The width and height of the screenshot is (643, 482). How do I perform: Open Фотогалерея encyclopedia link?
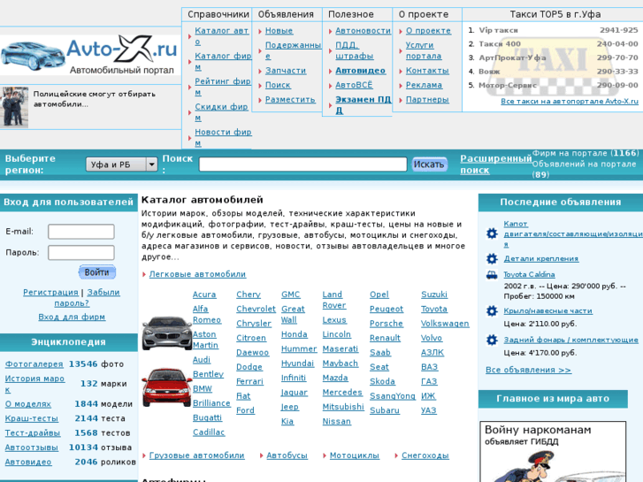point(34,364)
